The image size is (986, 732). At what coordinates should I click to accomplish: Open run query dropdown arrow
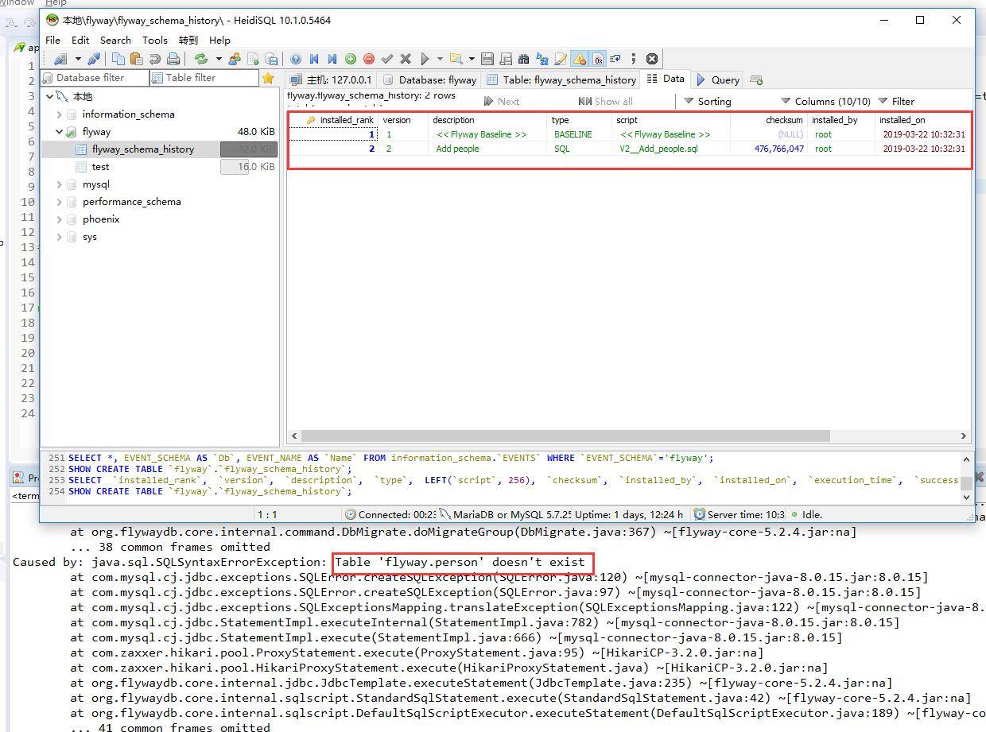pos(439,59)
